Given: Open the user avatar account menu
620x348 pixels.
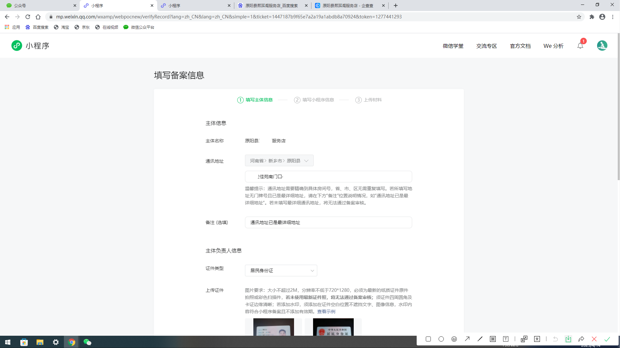Looking at the screenshot, I should click(x=602, y=46).
